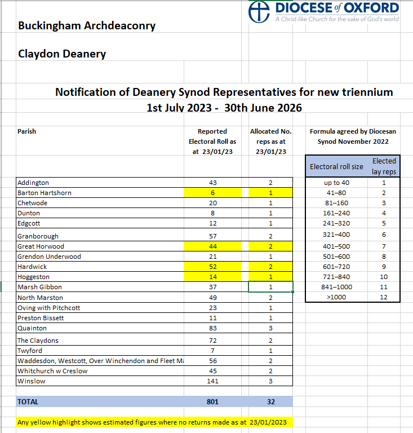Click the 'Notification of Deanery Synod Representatives' title
Image resolution: width=413 pixels, height=433 pixels.
[x=224, y=92]
